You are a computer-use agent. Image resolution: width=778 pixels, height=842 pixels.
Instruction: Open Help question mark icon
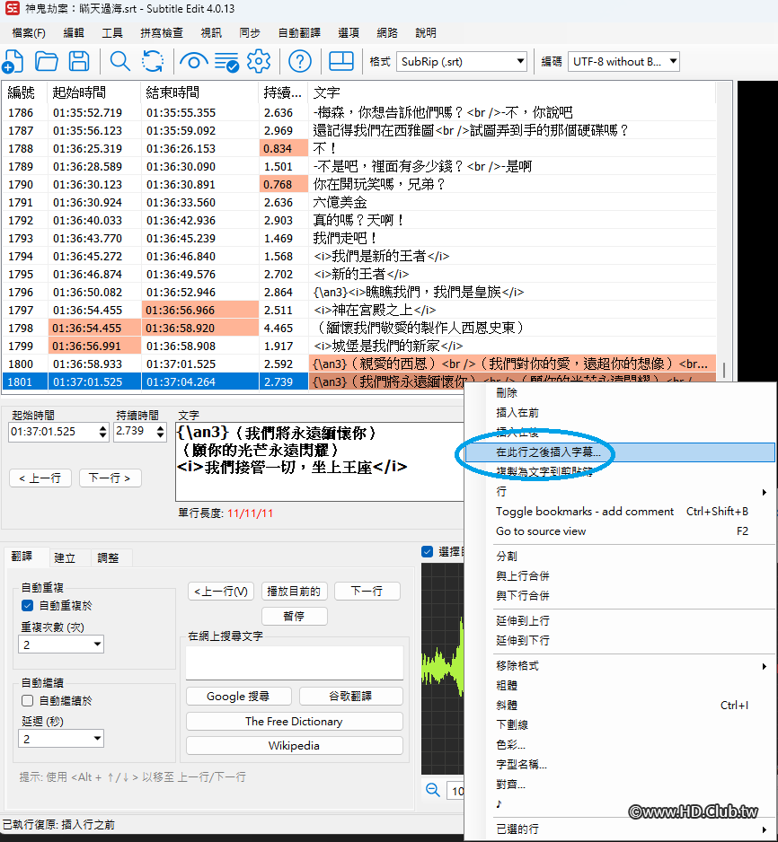click(x=300, y=61)
